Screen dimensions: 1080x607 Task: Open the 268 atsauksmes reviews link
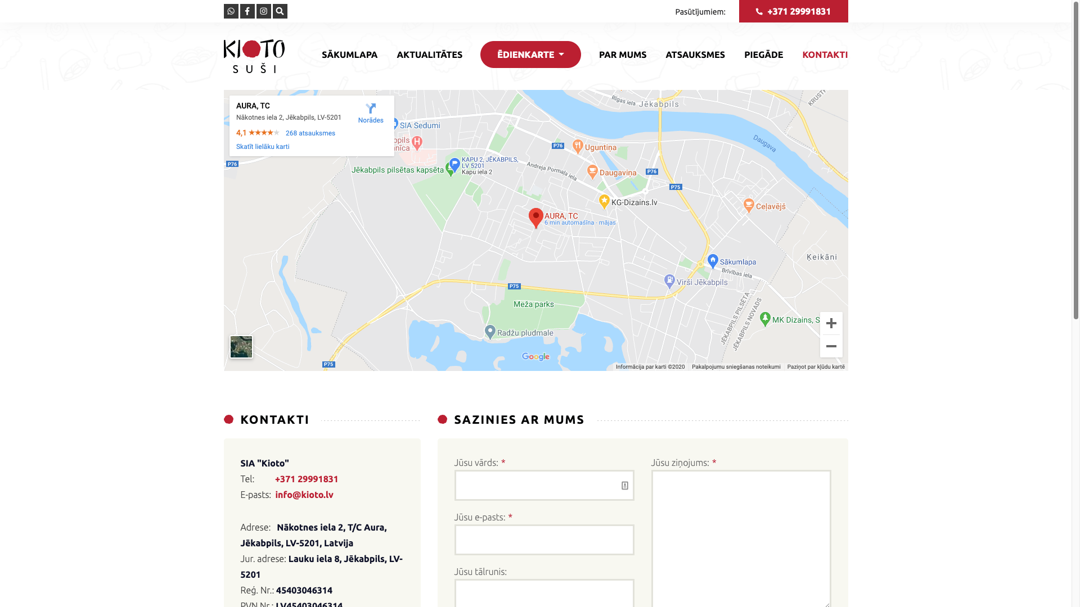coord(310,133)
